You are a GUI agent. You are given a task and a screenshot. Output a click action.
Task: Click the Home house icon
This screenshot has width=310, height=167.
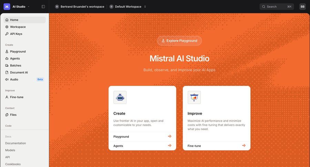[x=7, y=20]
